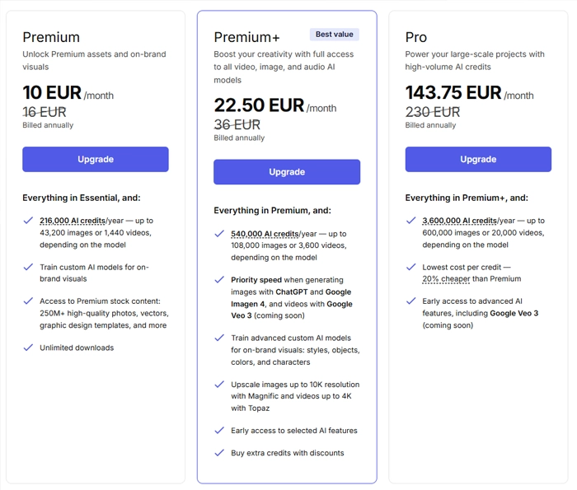Viewport: 577px width, 490px height.
Task: Click the Upgrade button under Pro plan
Action: (x=478, y=159)
